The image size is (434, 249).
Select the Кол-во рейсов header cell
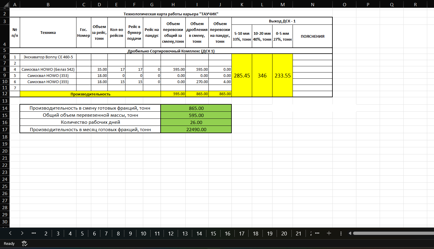point(116,32)
